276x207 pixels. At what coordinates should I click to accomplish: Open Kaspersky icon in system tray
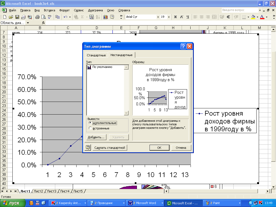tap(261, 203)
